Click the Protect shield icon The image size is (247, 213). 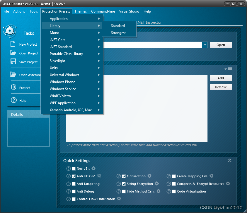[13, 87]
